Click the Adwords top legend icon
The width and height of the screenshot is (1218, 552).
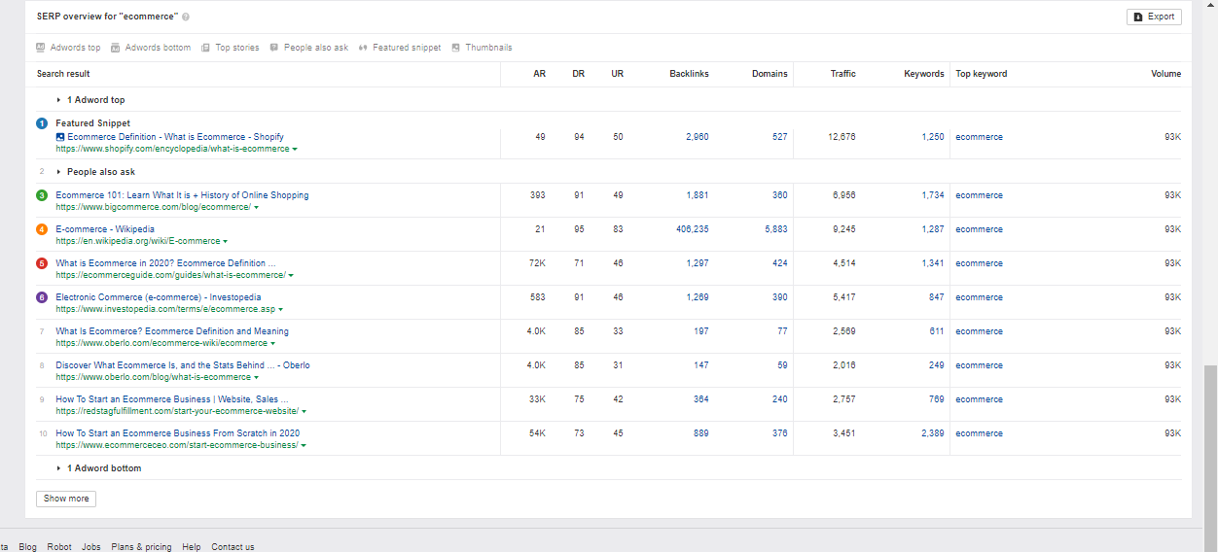(41, 48)
